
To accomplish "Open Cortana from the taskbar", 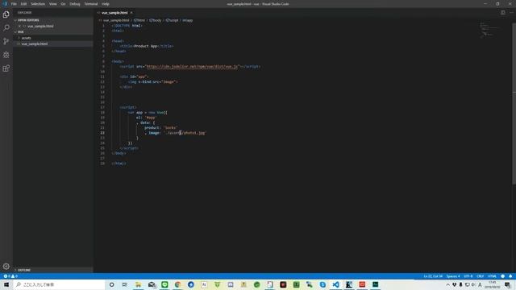I will click(111, 284).
